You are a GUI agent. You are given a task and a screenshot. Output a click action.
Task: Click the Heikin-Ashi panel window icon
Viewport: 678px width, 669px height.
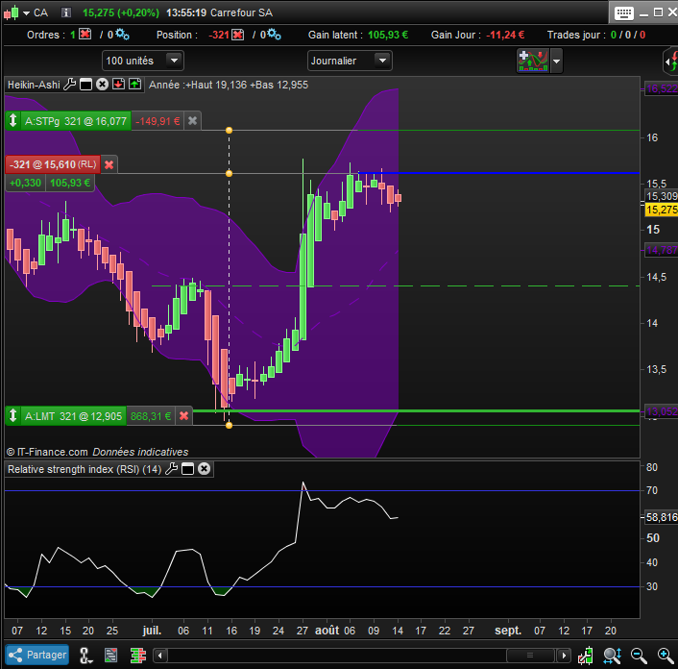85,85
